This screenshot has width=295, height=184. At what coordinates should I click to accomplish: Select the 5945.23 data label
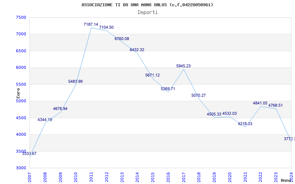click(x=183, y=66)
